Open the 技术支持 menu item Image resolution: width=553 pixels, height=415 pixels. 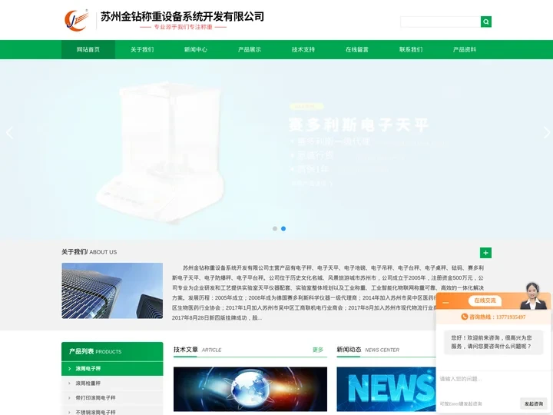click(x=303, y=49)
